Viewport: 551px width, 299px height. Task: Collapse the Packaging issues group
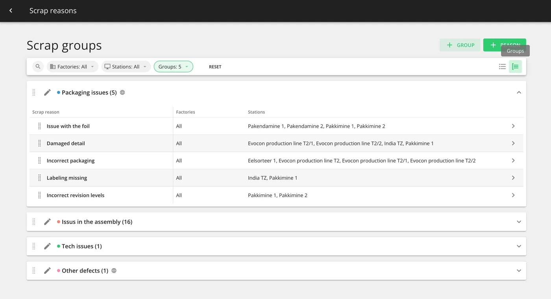coord(519,92)
